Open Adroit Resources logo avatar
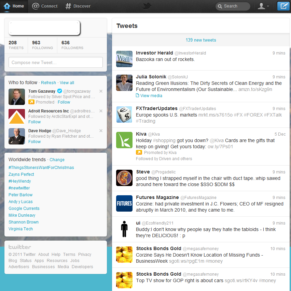 17,116
